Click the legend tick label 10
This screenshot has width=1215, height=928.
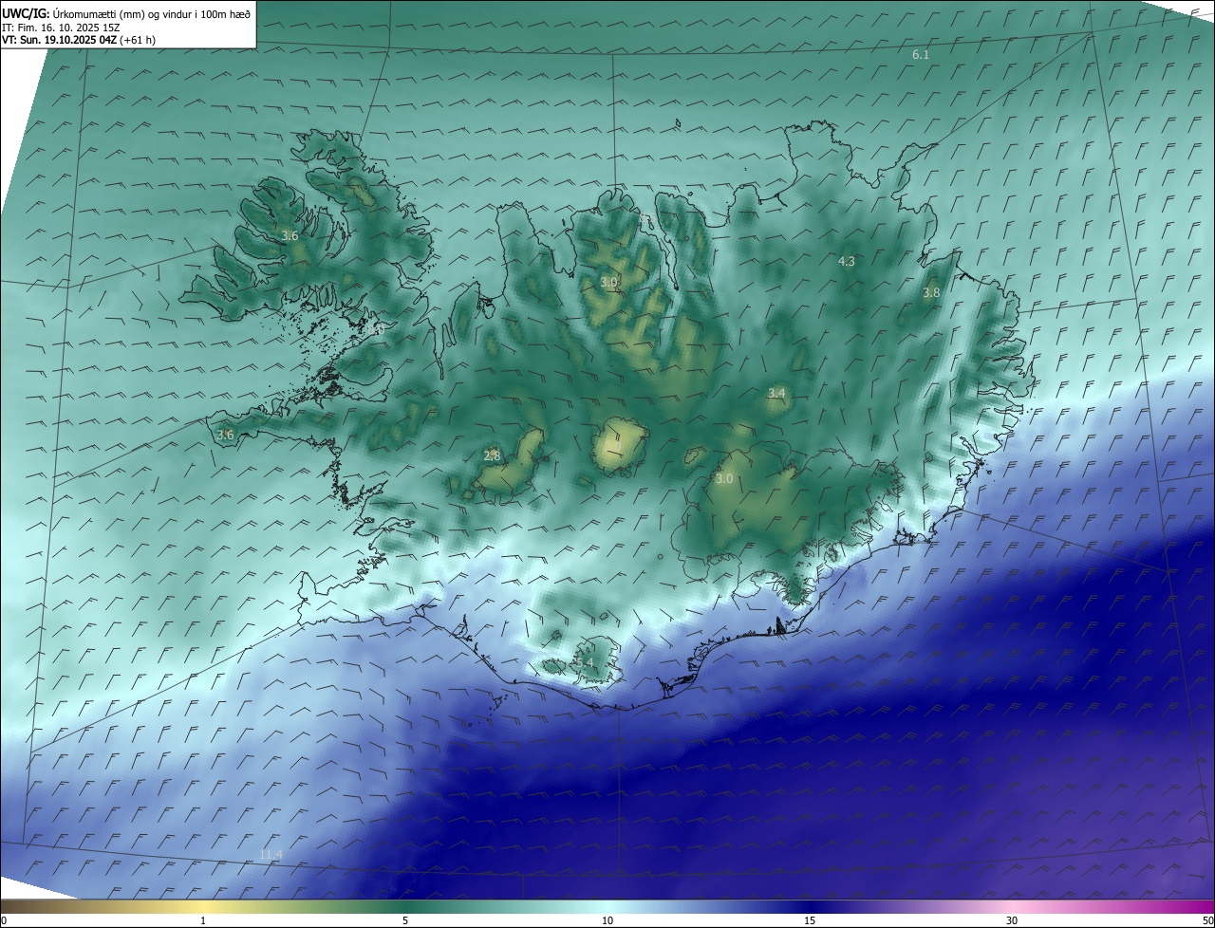point(607,920)
